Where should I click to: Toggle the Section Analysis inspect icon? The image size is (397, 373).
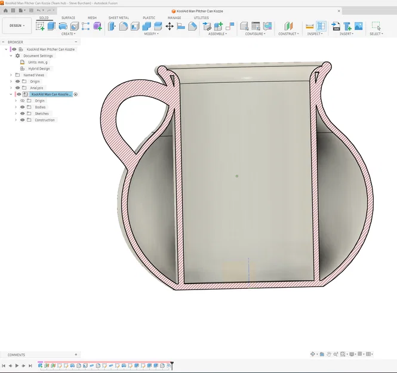coord(321,26)
